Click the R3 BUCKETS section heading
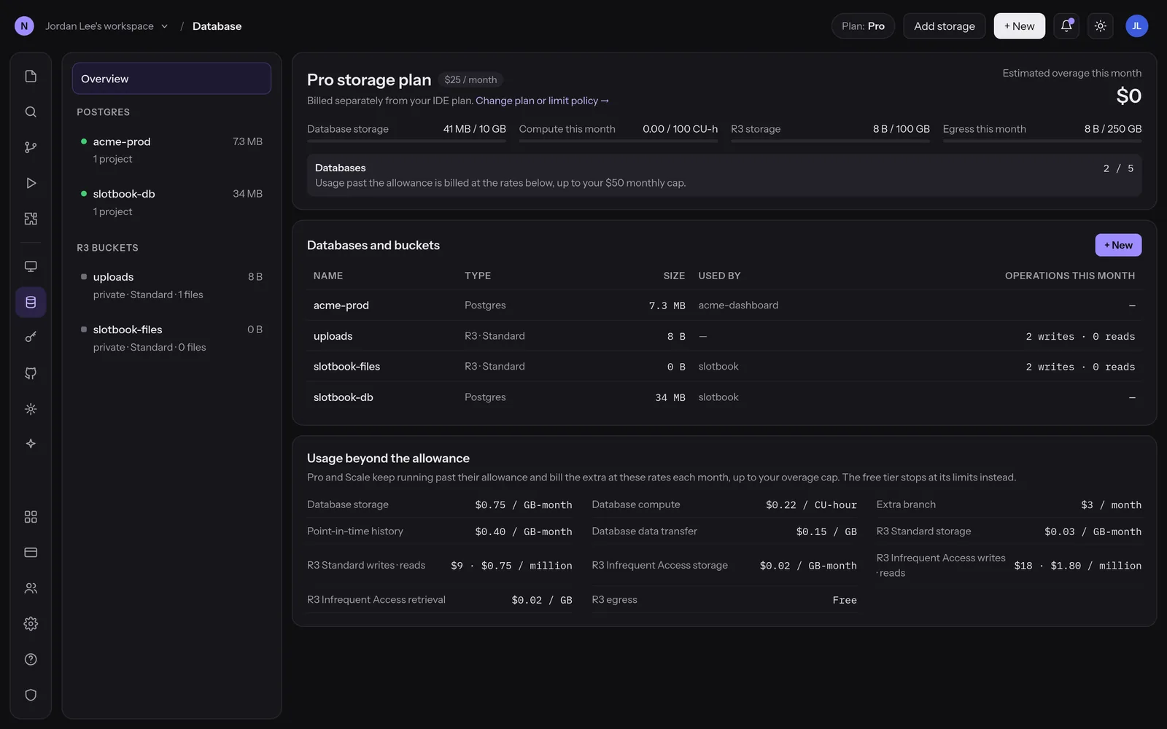 [107, 248]
